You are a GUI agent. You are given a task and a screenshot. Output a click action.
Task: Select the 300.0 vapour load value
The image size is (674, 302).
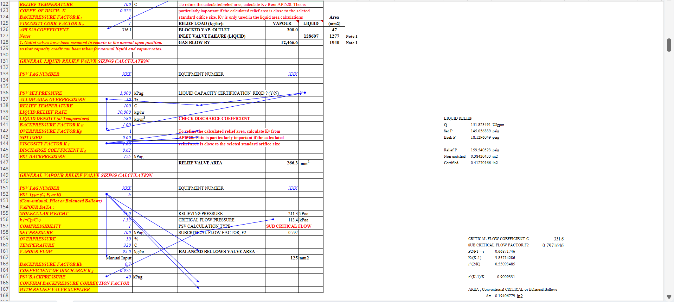pyautogui.click(x=282, y=30)
